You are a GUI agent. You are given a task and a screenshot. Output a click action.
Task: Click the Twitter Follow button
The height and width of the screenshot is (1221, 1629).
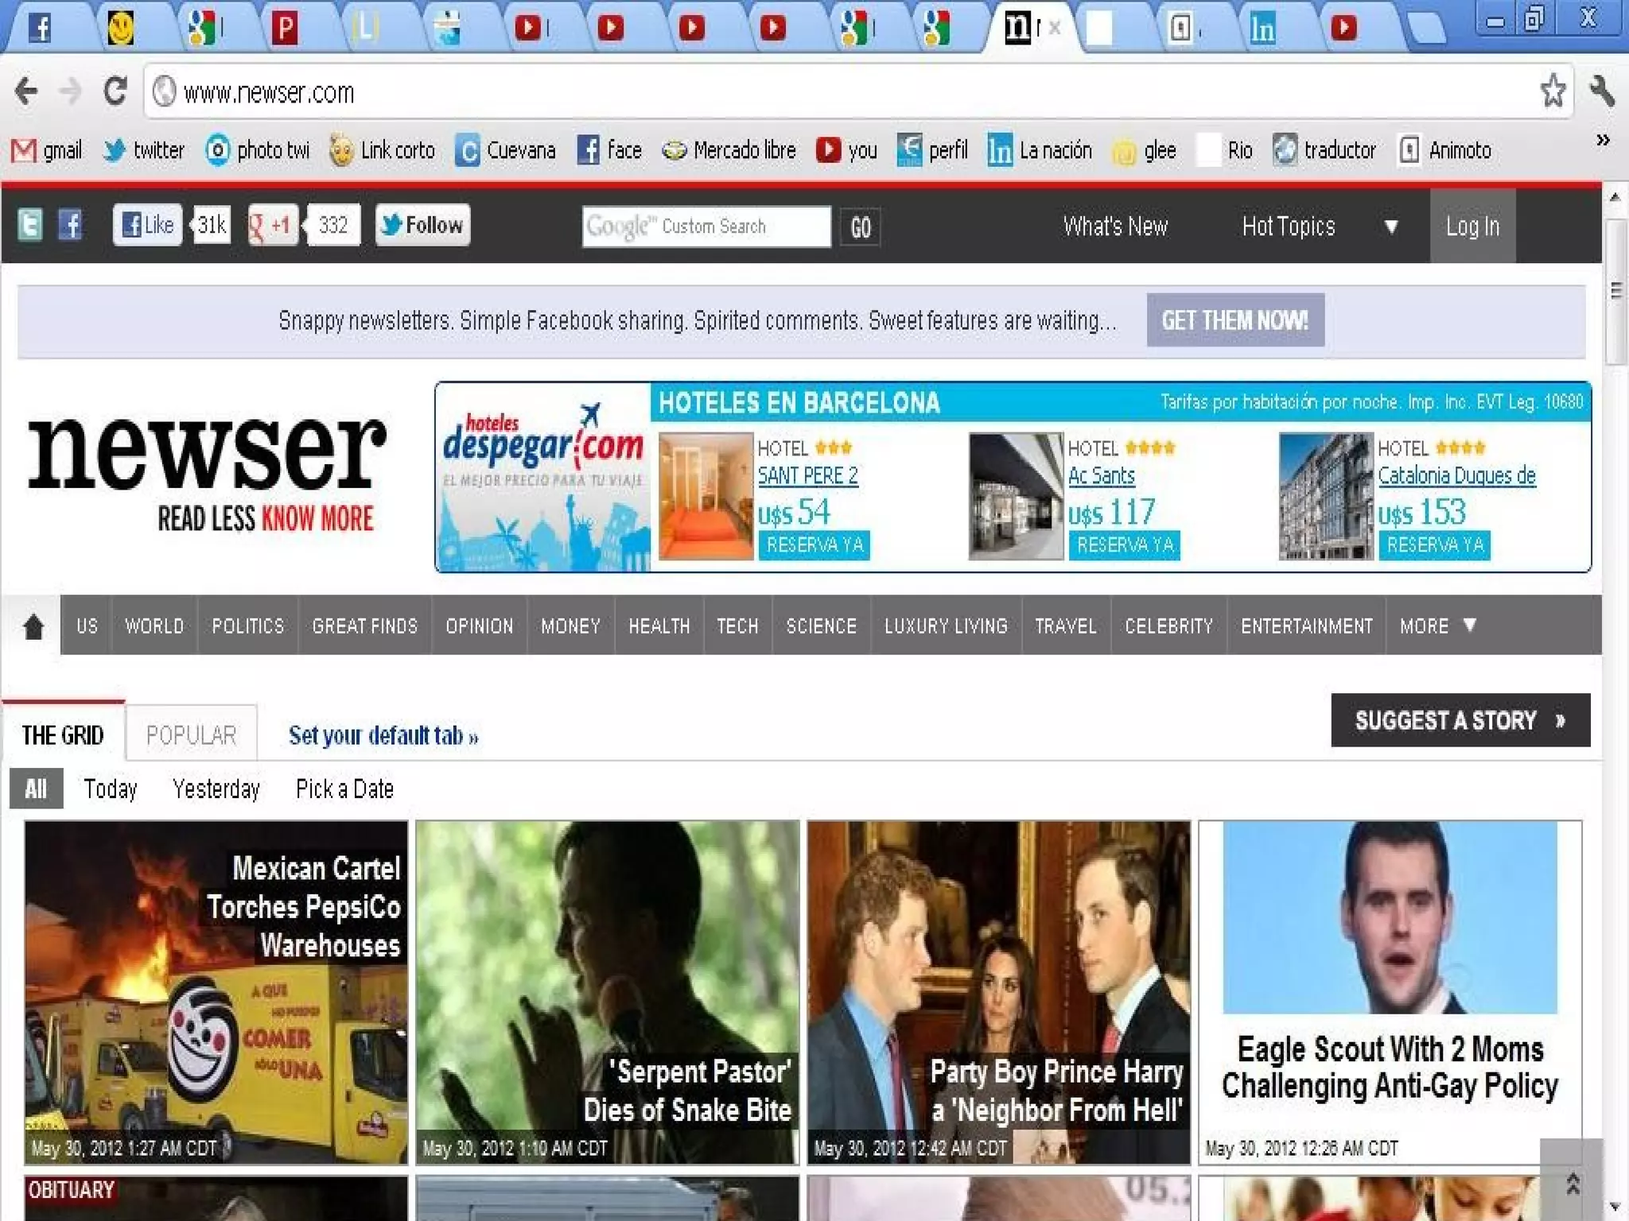tap(422, 225)
